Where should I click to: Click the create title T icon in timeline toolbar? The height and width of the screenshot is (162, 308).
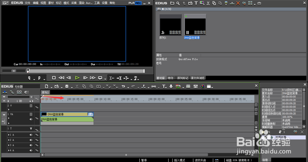[x=164, y=87]
